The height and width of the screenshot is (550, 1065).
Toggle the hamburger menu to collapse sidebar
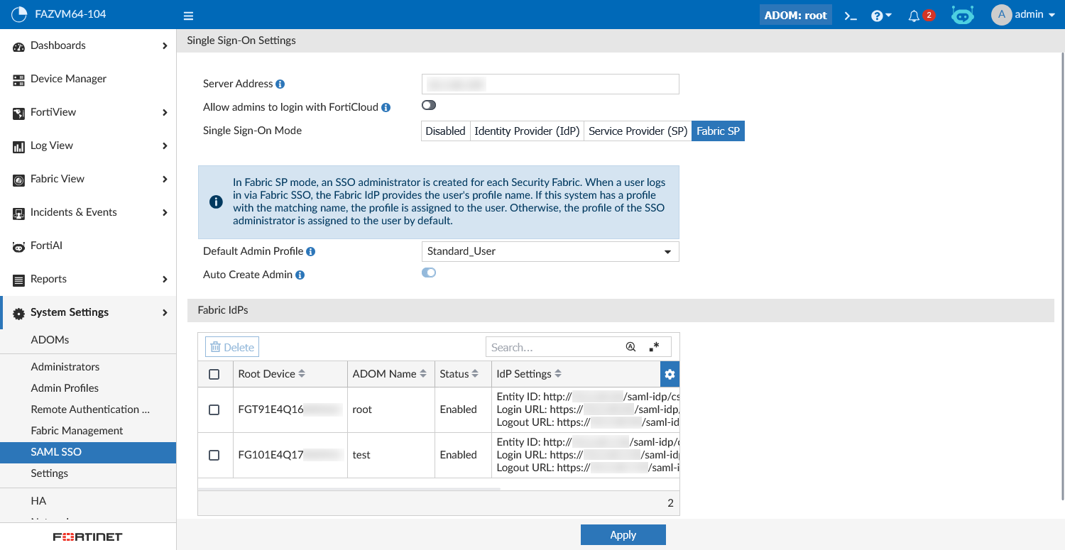188,16
